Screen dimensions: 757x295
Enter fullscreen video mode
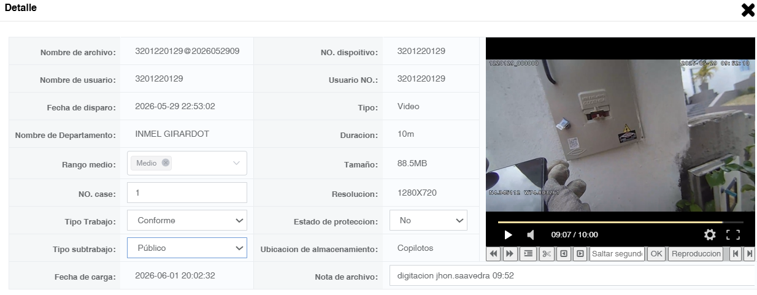tap(733, 234)
